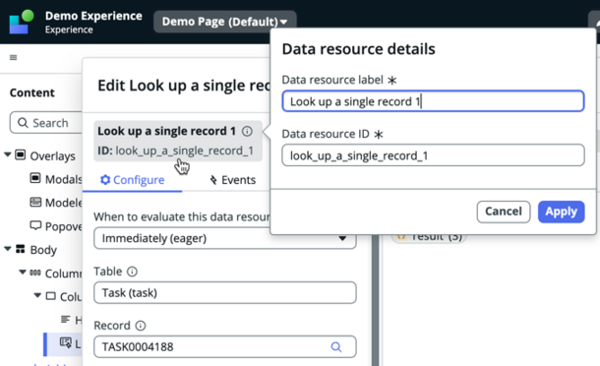Toggle the hamburger menu icon above Content
This screenshot has width=600, height=366.
tap(14, 57)
